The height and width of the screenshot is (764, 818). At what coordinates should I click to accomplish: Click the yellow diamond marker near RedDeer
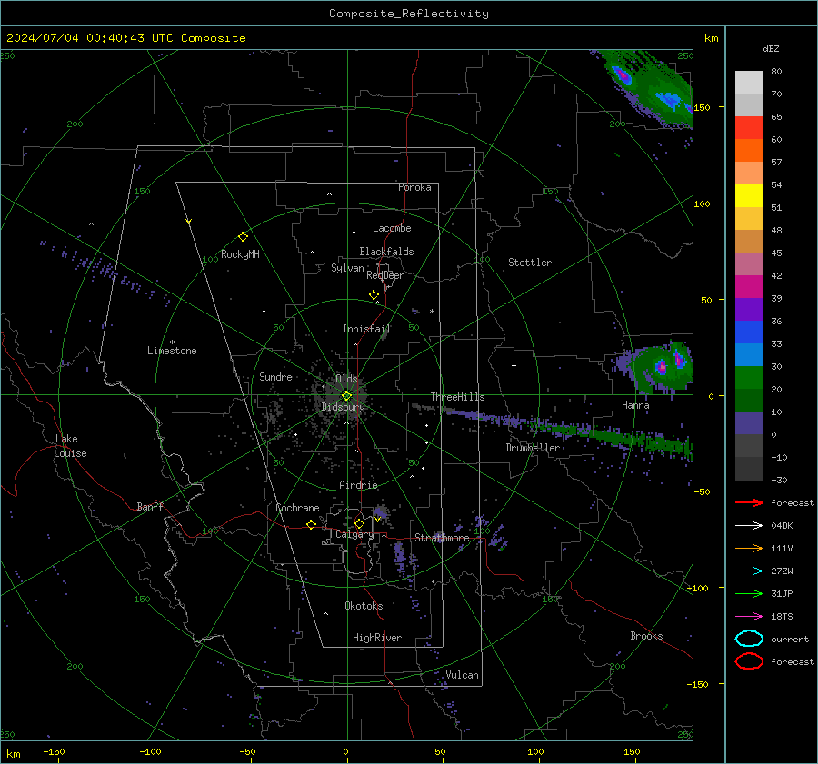[x=374, y=295]
